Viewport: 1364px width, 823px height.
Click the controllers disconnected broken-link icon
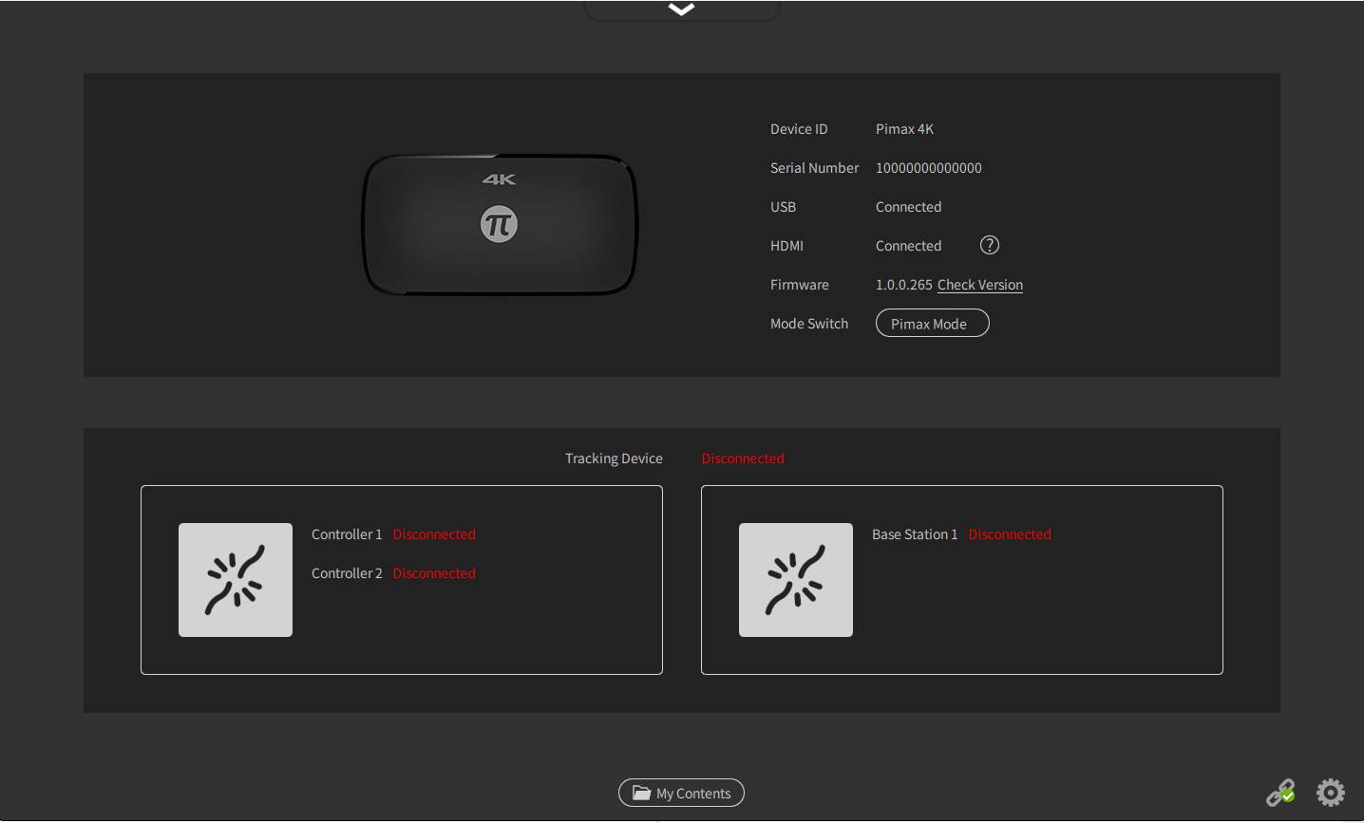pyautogui.click(x=236, y=580)
